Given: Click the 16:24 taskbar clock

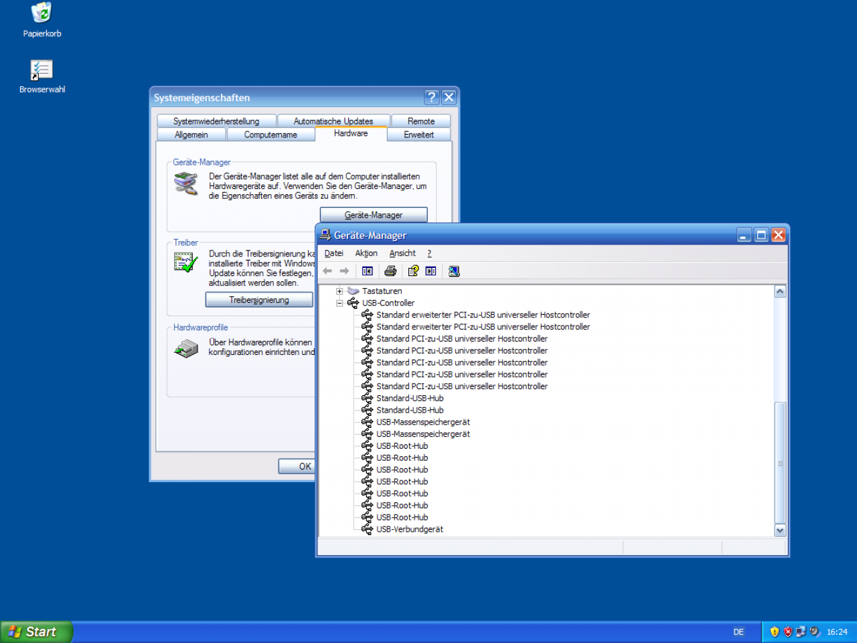Looking at the screenshot, I should tap(837, 632).
